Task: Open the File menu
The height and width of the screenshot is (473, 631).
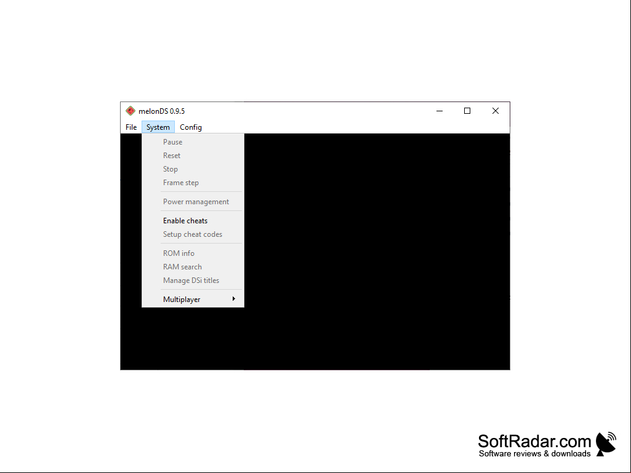Action: coord(131,127)
